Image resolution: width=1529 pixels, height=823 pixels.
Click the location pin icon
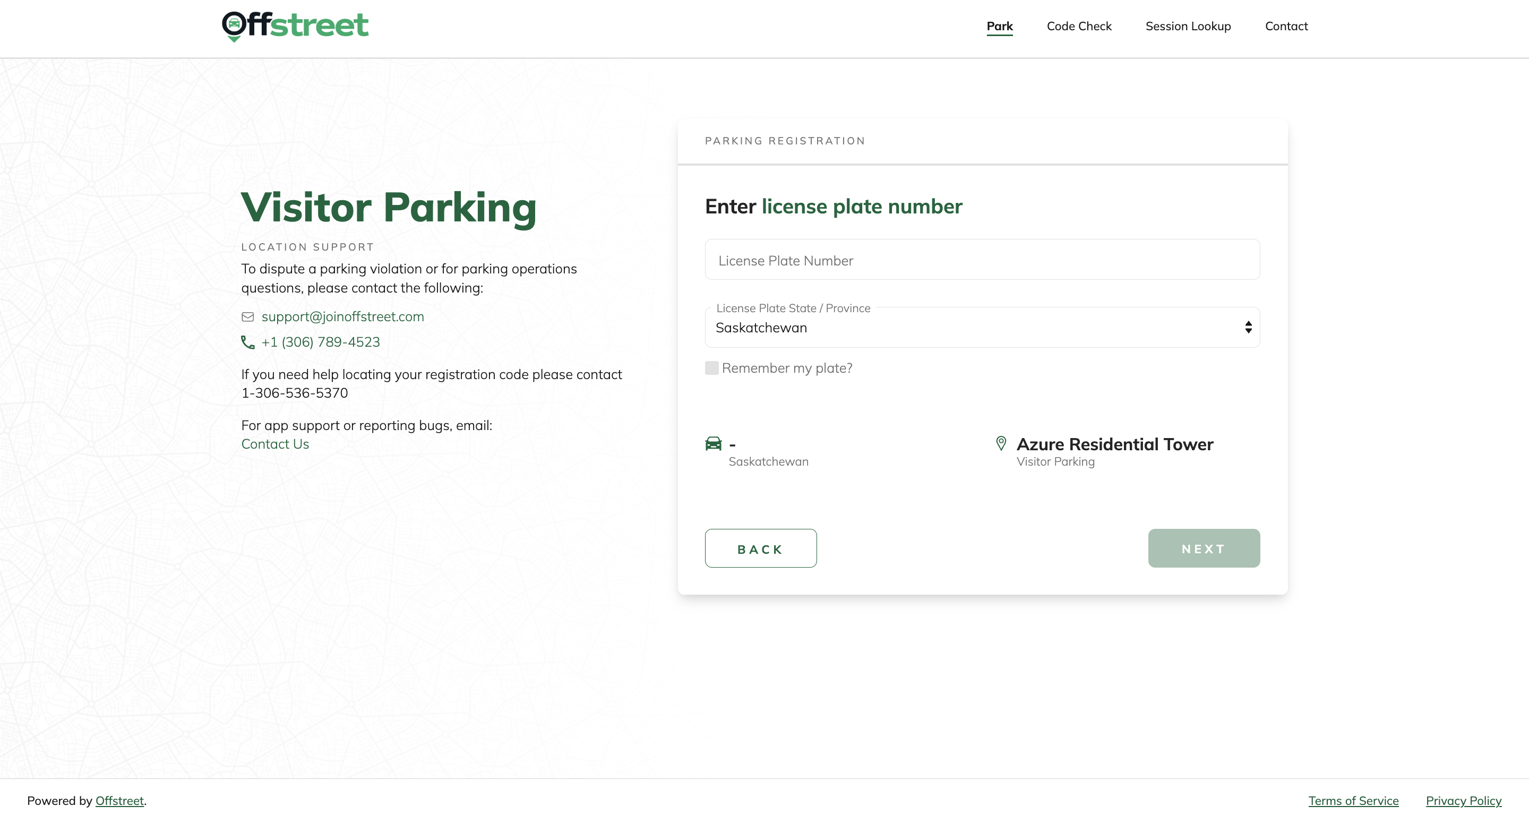click(1001, 443)
